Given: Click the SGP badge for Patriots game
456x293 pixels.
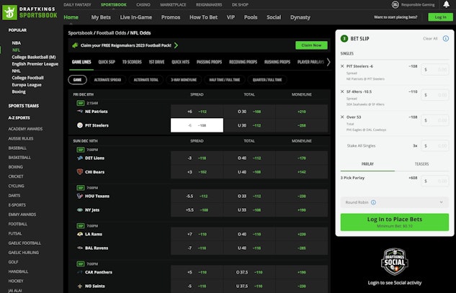Looking at the screenshot, I should pyautogui.click(x=80, y=103).
